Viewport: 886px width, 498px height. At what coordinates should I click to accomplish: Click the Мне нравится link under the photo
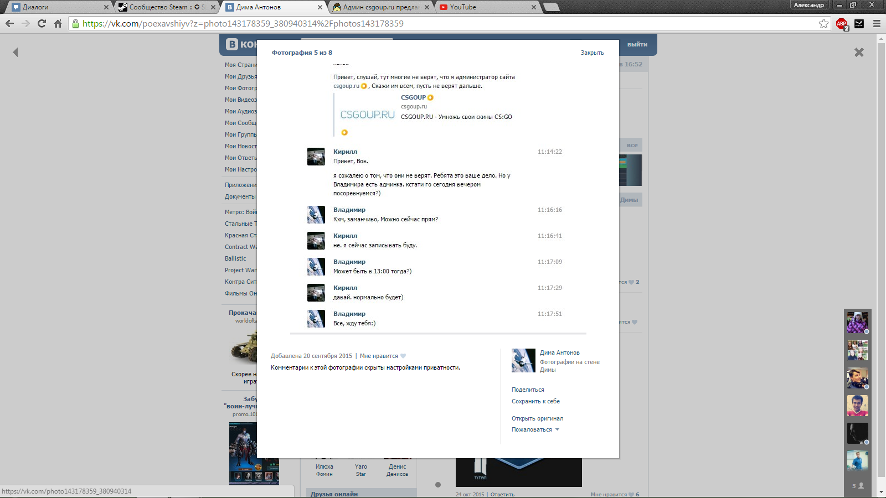point(379,356)
